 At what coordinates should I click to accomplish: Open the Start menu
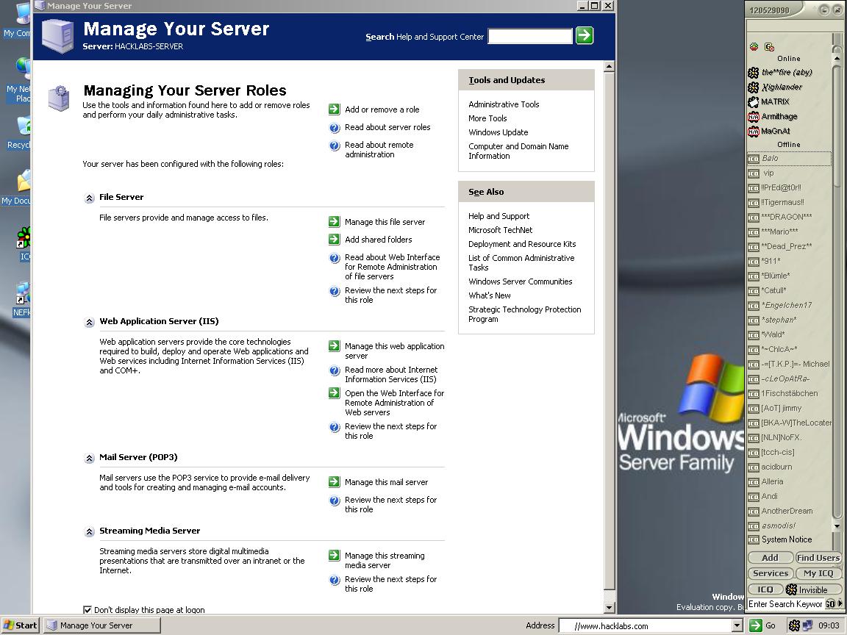click(20, 625)
